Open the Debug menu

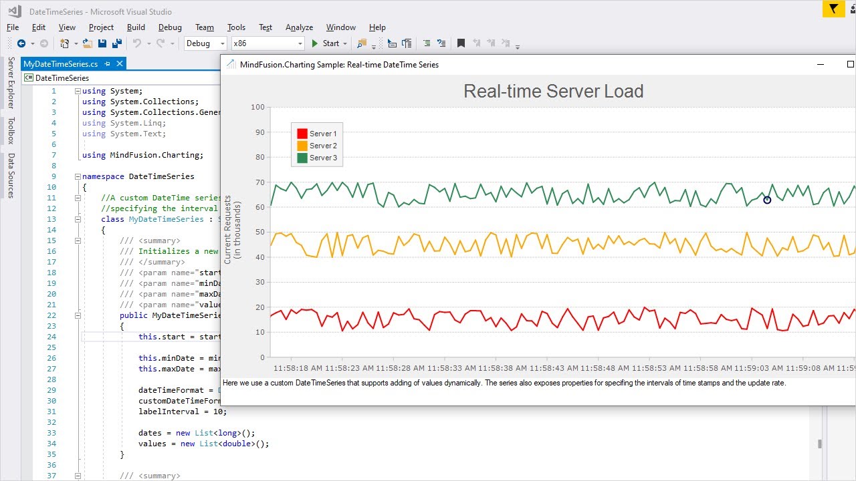pyautogui.click(x=170, y=27)
